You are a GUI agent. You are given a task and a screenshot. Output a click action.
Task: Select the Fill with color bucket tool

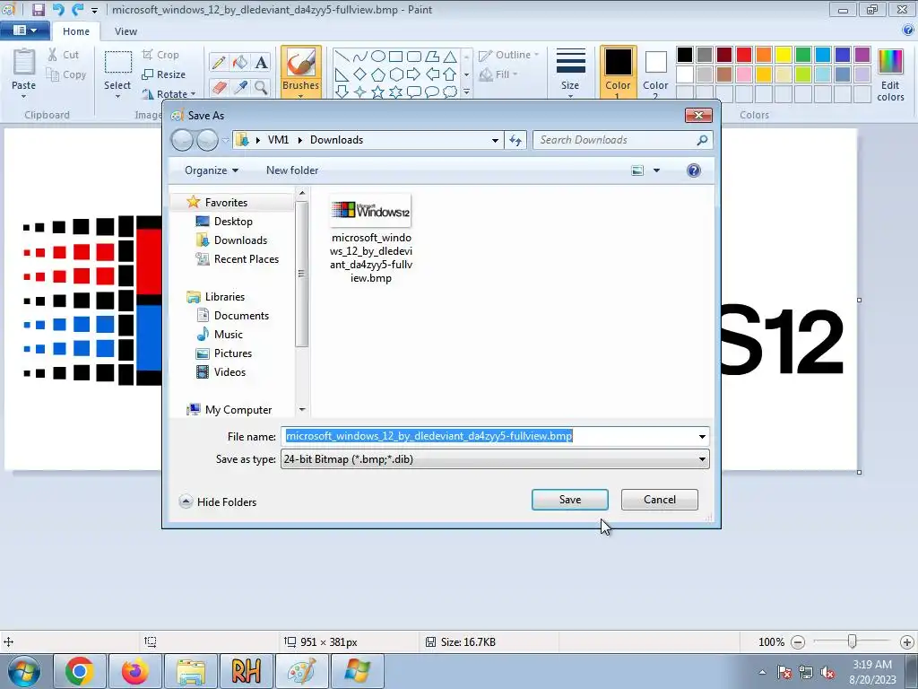pos(239,62)
